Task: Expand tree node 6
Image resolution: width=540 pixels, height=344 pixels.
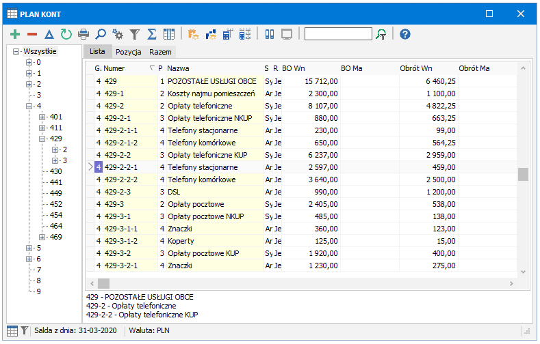Action: click(x=29, y=259)
